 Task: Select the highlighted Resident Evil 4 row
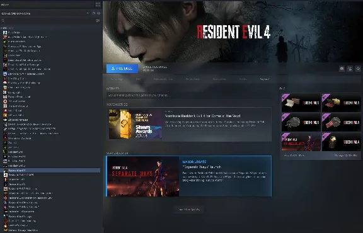[50, 170]
